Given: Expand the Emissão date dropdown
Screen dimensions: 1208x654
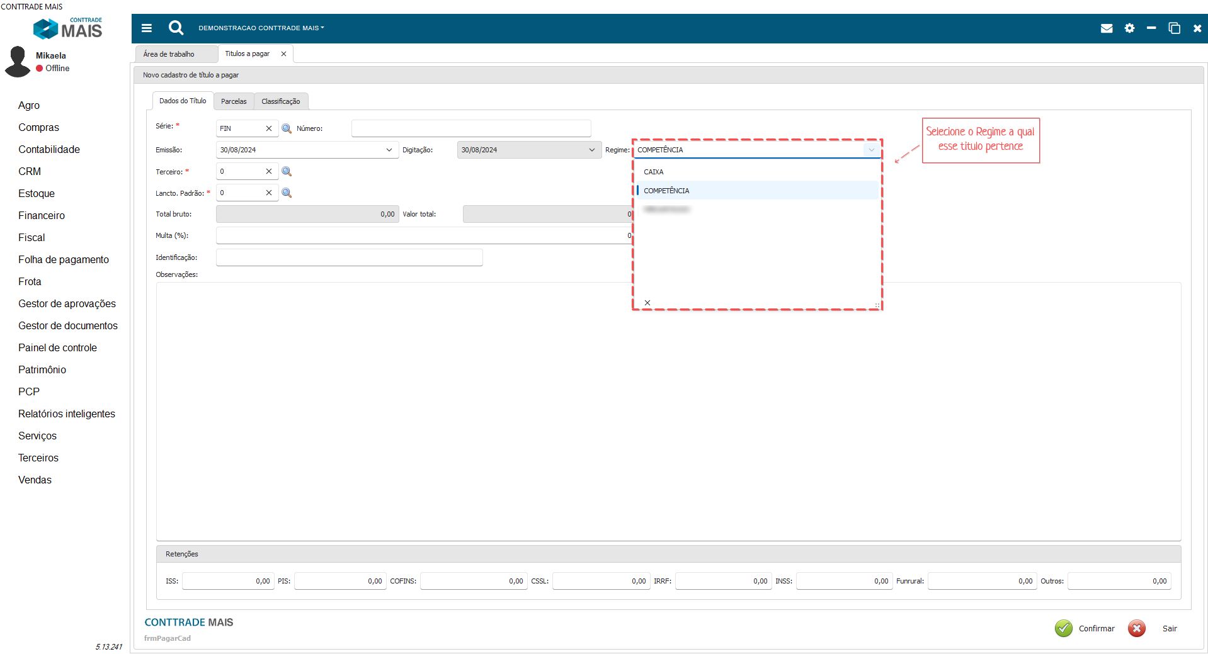Looking at the screenshot, I should [x=389, y=150].
